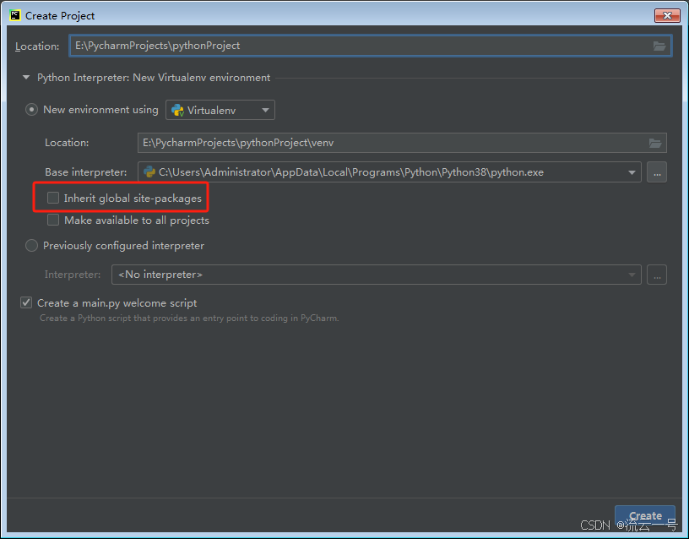Collapse the Python Interpreter section triangle

(26, 78)
